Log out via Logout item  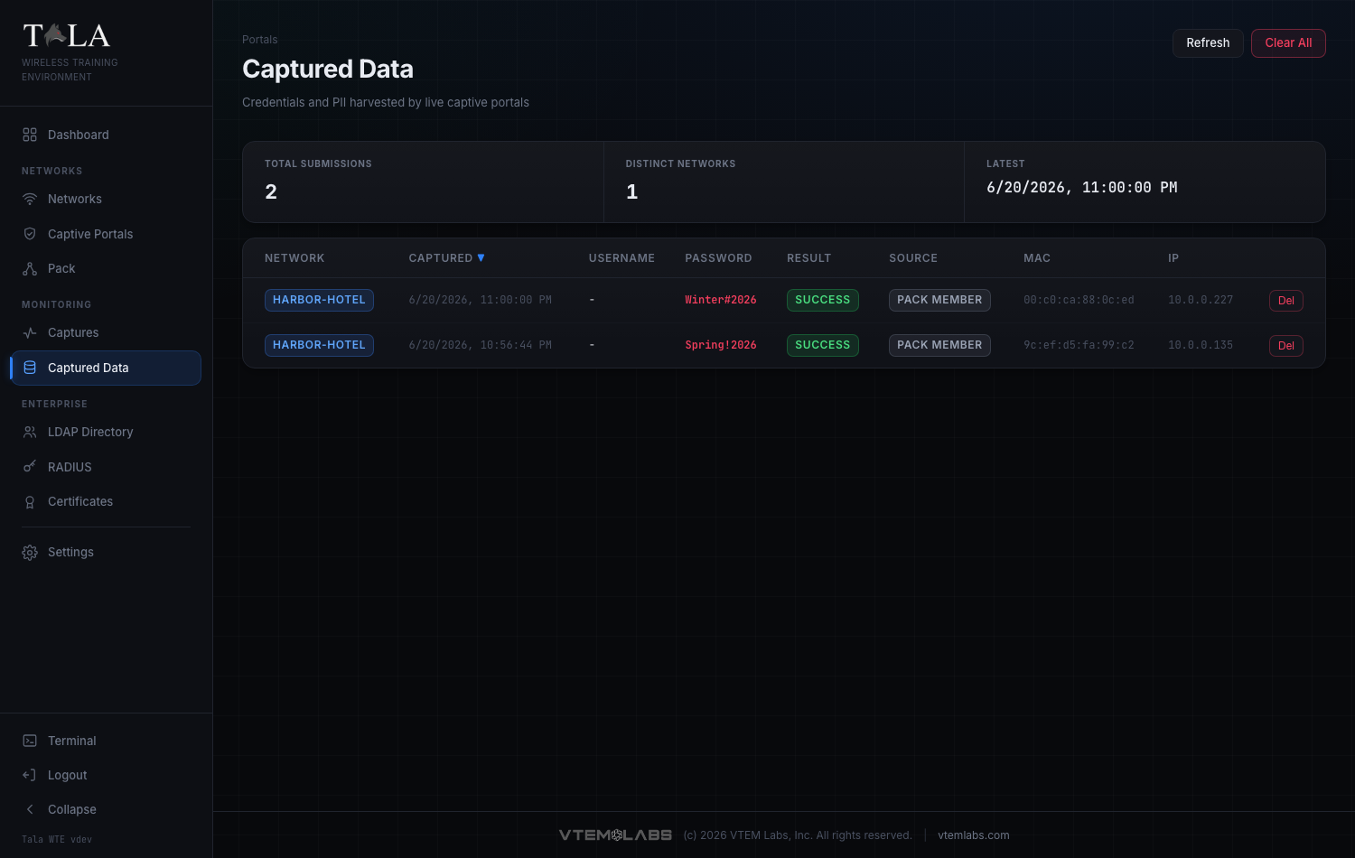106,775
